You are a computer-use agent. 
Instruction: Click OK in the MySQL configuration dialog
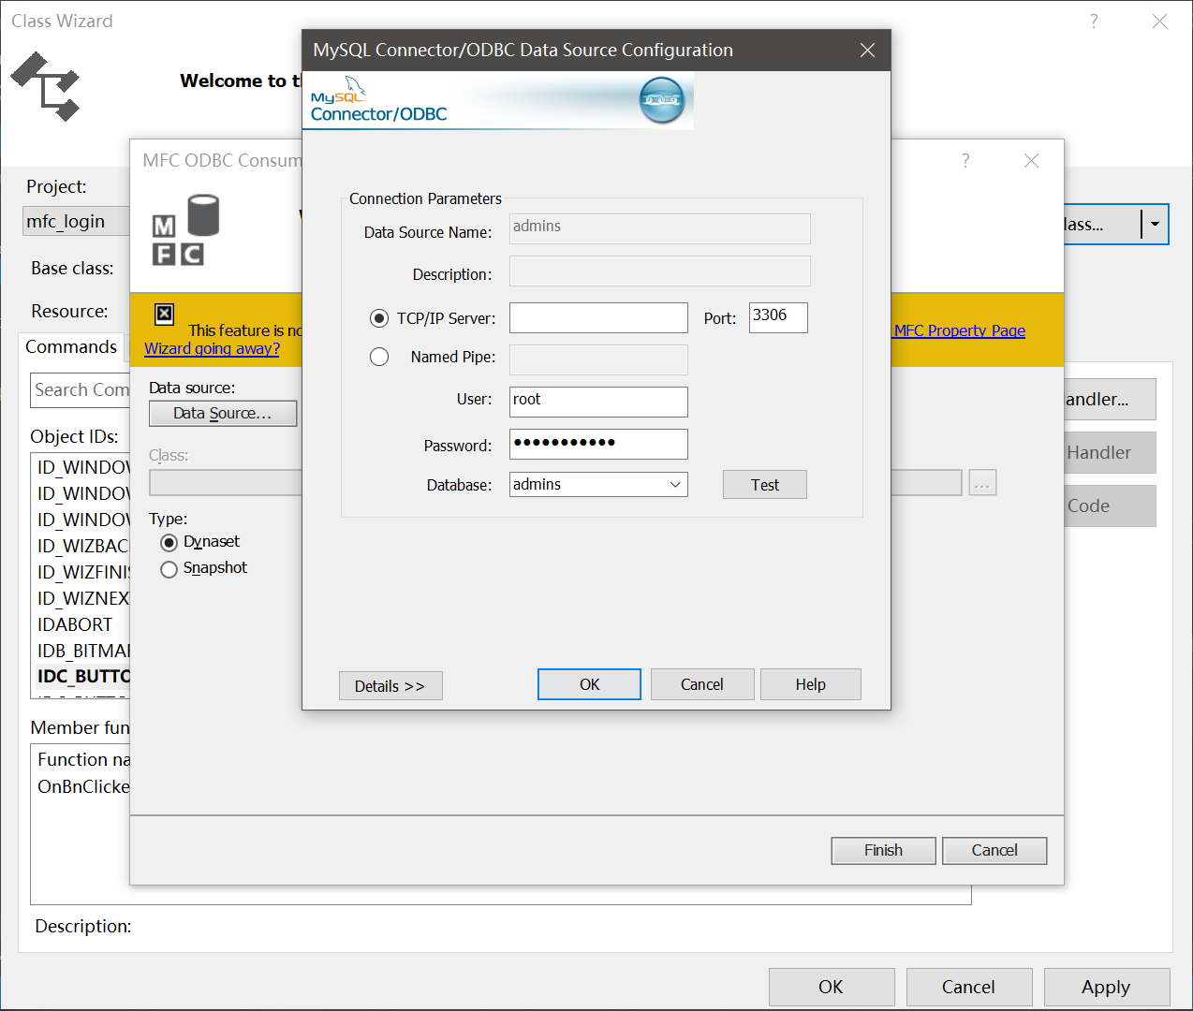[x=589, y=684]
